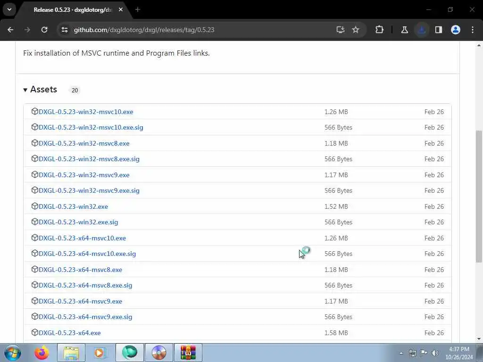Show the Downloads toolbar icon
Screen dimensions: 483x362
point(422,30)
